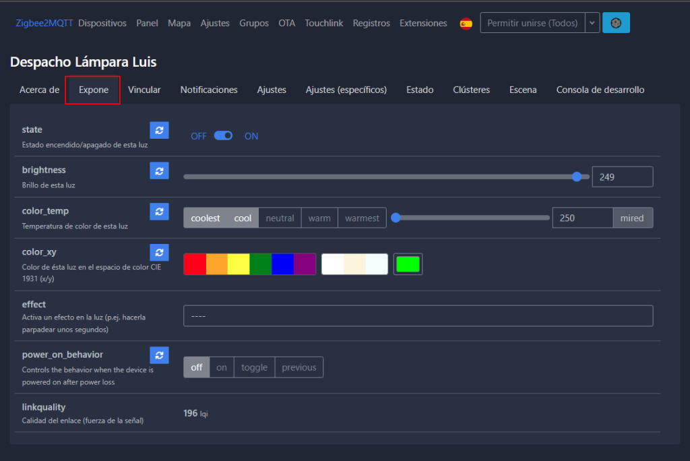Image resolution: width=690 pixels, height=461 pixels.
Task: Switch to the Clústeres tab
Action: click(471, 90)
